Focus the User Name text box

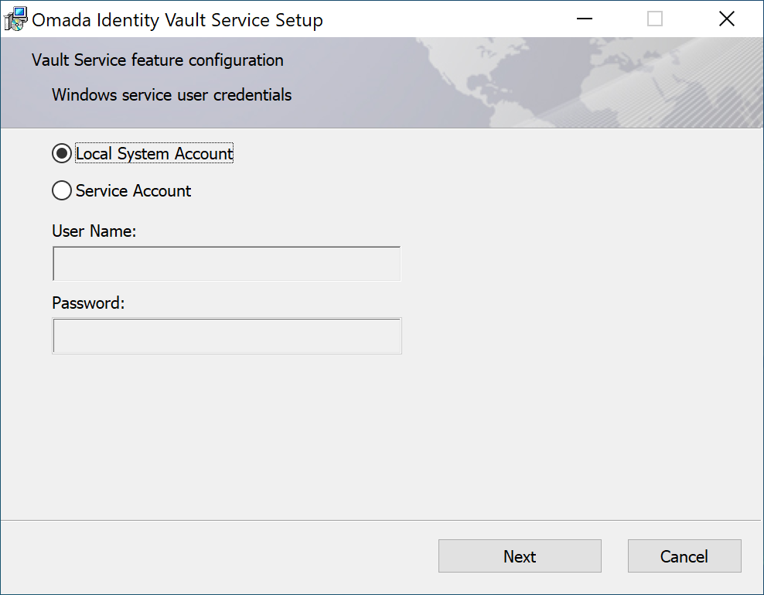pos(227,264)
